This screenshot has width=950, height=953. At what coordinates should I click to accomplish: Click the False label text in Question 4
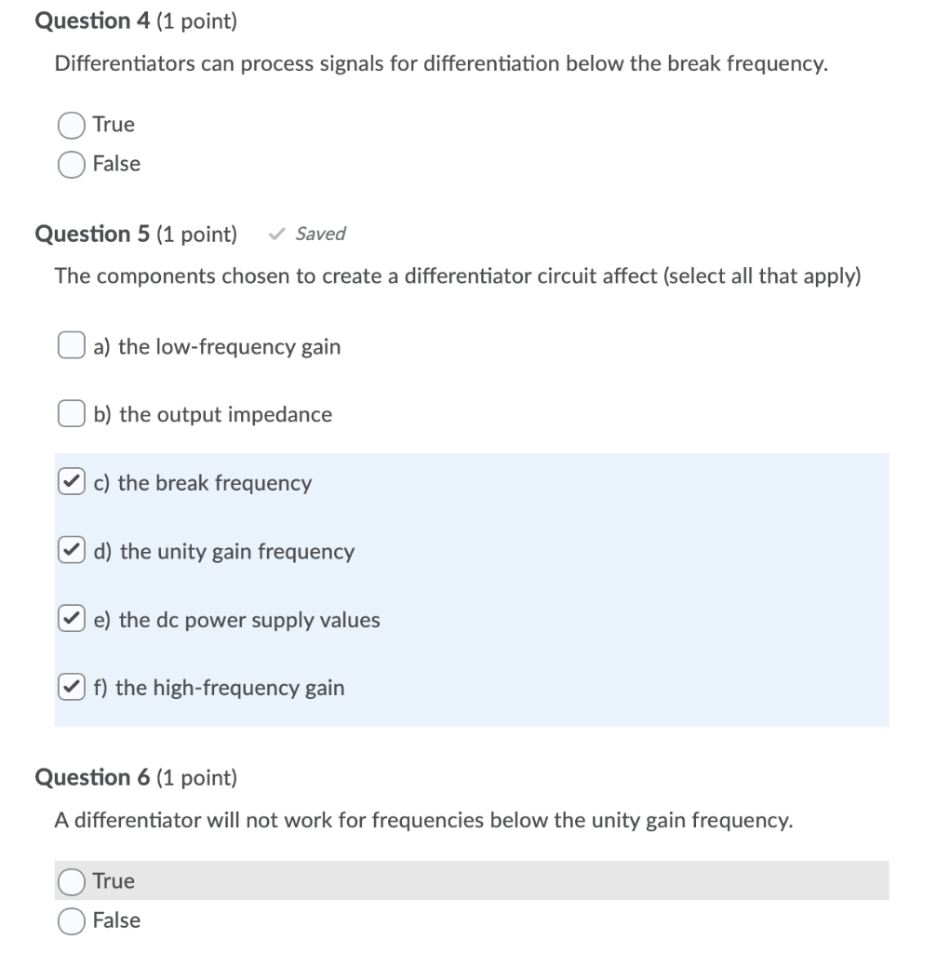pos(115,164)
